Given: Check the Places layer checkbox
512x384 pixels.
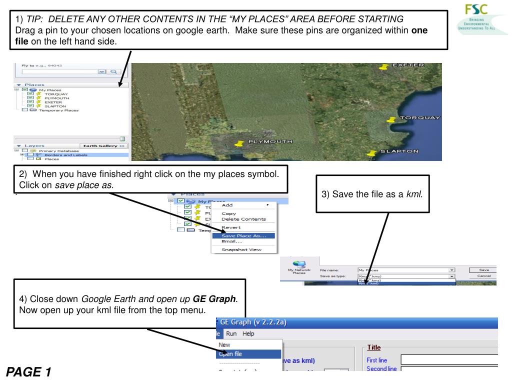Looking at the screenshot, I should [30, 158].
